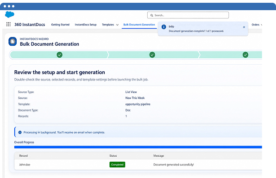Screen dimensions: 276x178
Task: Click into the Search input field
Action: point(188,15)
